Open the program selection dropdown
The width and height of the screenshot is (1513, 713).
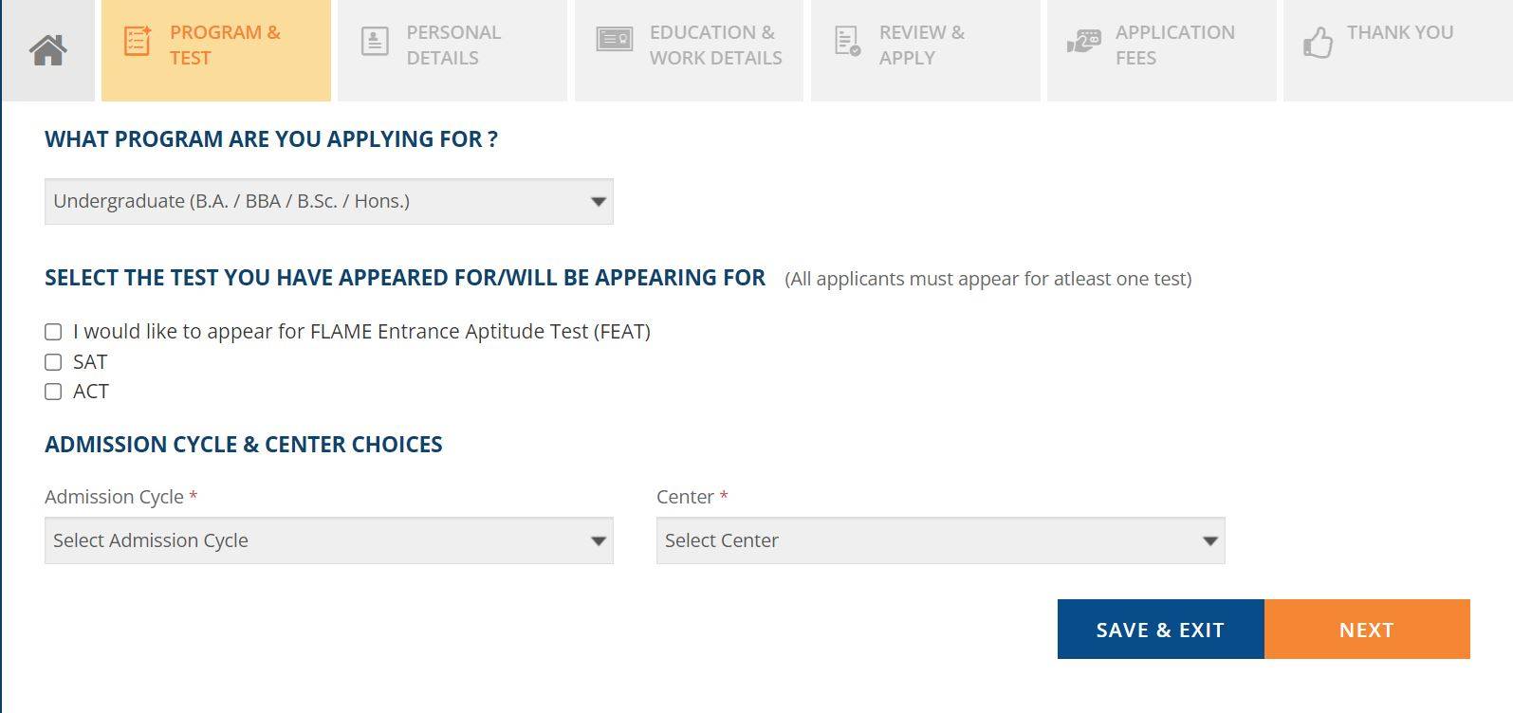coord(328,202)
